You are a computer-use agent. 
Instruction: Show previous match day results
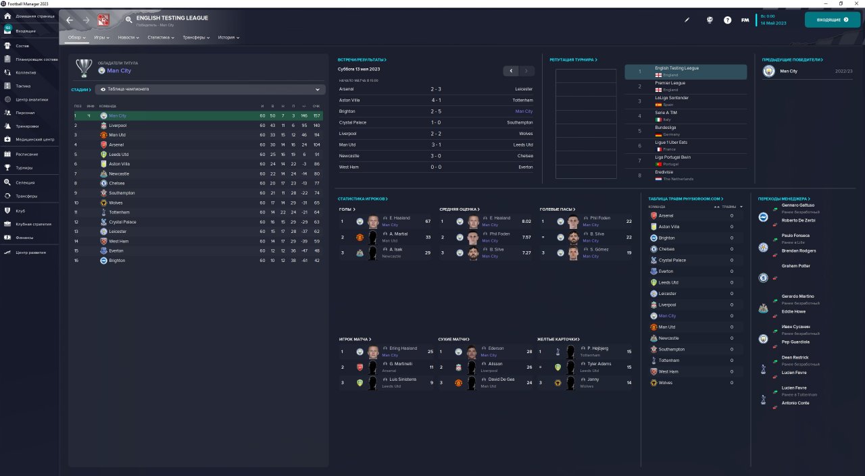(511, 71)
